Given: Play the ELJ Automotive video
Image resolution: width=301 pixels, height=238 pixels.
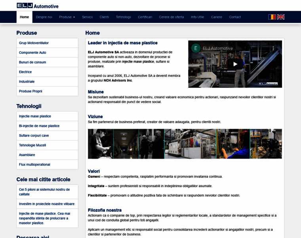Looking at the screenshot, I should point(235,64).
